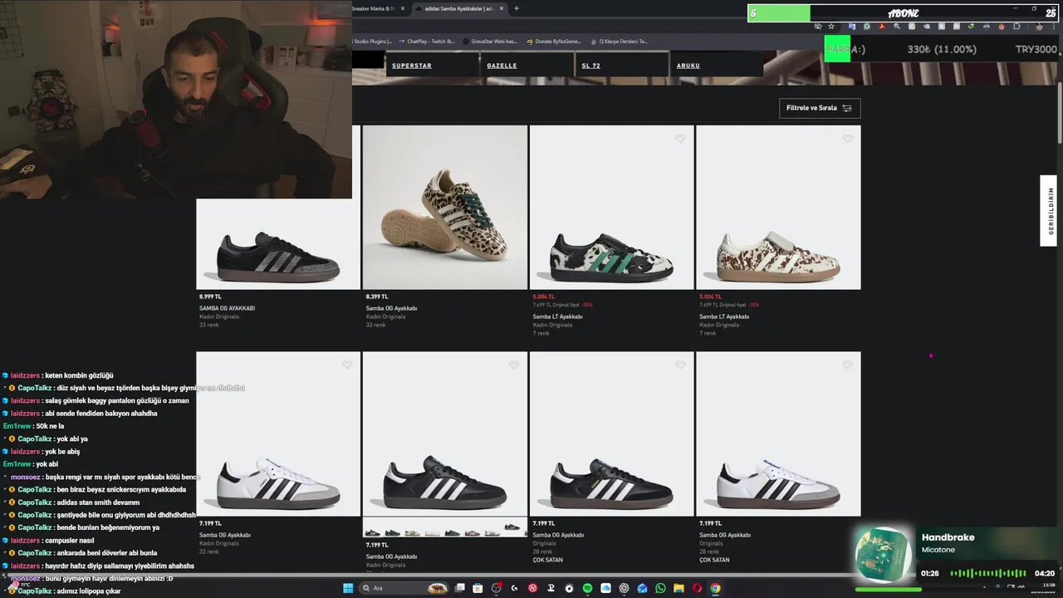Click the 8.399 TL price

click(x=377, y=297)
